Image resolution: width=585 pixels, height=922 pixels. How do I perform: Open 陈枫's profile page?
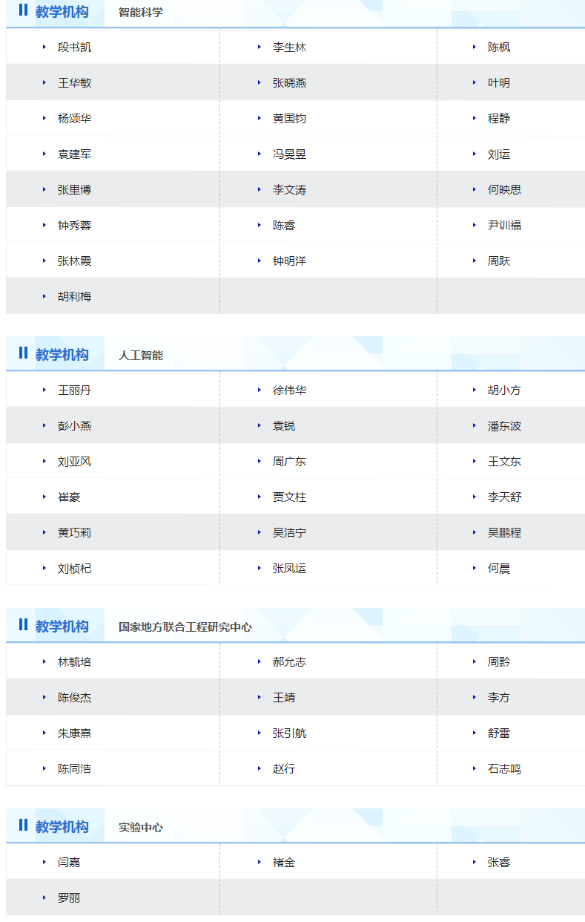pyautogui.click(x=499, y=48)
